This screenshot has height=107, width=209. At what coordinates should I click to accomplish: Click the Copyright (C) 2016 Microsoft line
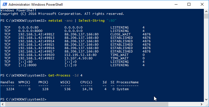coord(62,14)
